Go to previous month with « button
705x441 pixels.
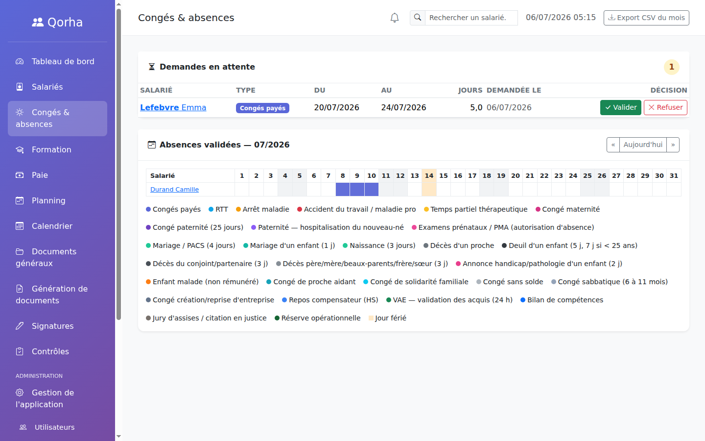pos(613,145)
